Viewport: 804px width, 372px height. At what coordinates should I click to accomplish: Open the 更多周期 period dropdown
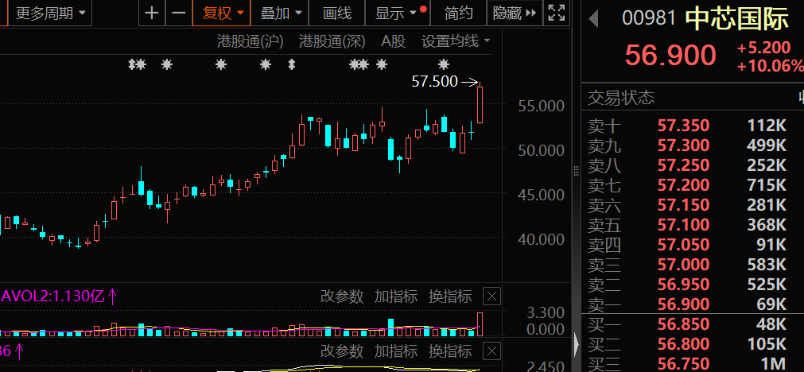52,13
